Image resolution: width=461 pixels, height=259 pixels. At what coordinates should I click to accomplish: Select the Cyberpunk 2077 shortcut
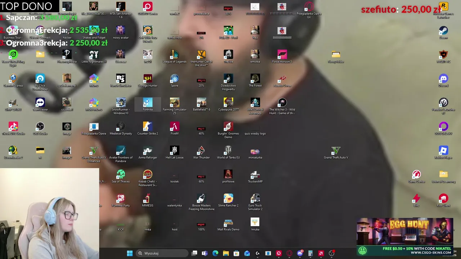tap(228, 104)
